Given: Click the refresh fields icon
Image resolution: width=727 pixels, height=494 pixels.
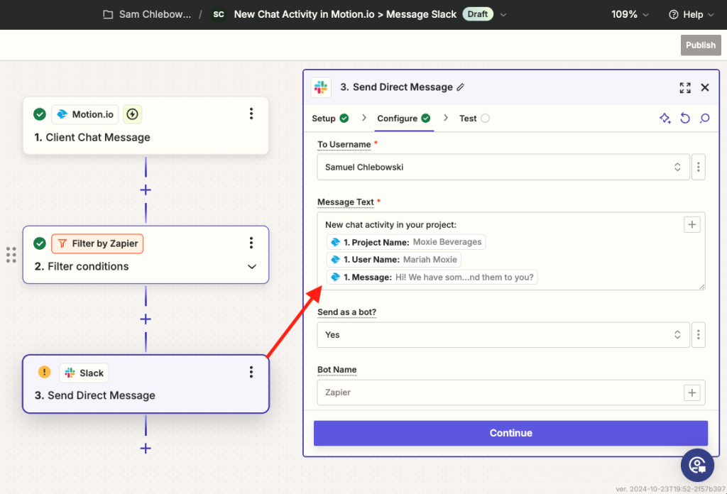Looking at the screenshot, I should click(685, 118).
